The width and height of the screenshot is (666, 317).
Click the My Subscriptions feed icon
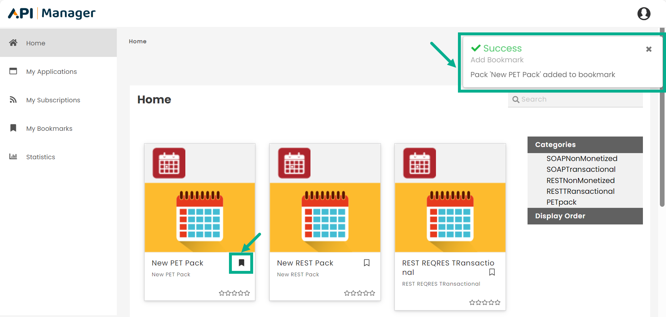tap(13, 100)
